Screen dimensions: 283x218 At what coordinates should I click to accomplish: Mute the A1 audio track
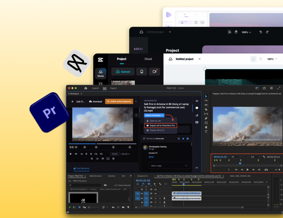click(155, 198)
